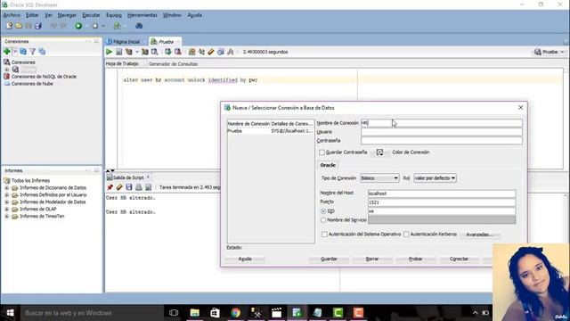Open Chrome from the Windows taskbar
570x321 pixels.
click(235, 312)
